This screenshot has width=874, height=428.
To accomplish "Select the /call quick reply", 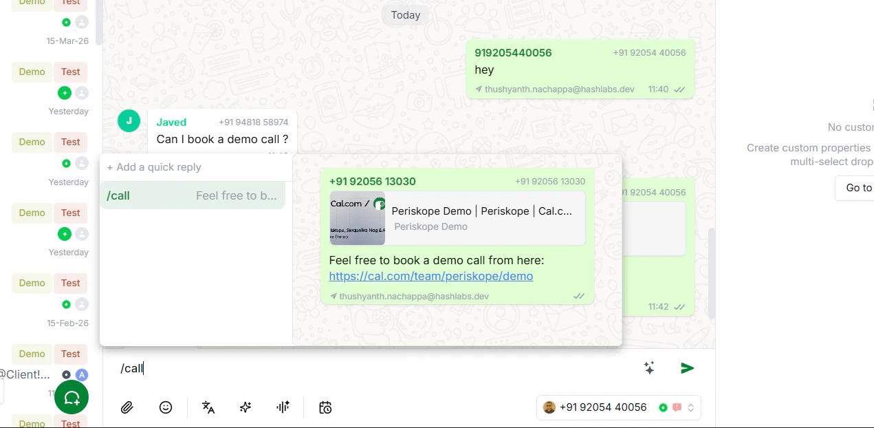I will click(x=193, y=195).
